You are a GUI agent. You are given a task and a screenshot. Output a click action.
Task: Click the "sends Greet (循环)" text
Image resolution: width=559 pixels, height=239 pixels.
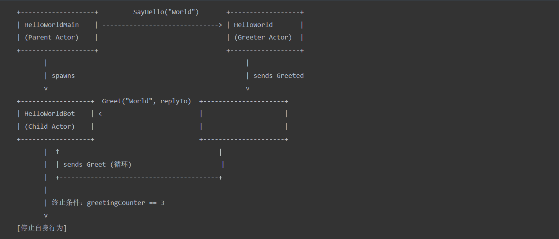(x=97, y=165)
